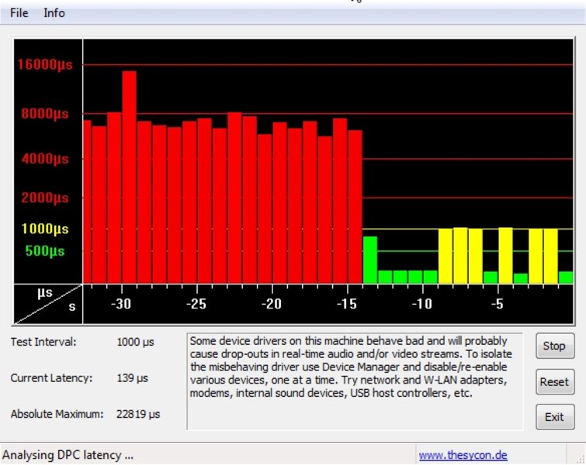
Task: Click the -10 time axis label
Action: pyautogui.click(x=422, y=304)
